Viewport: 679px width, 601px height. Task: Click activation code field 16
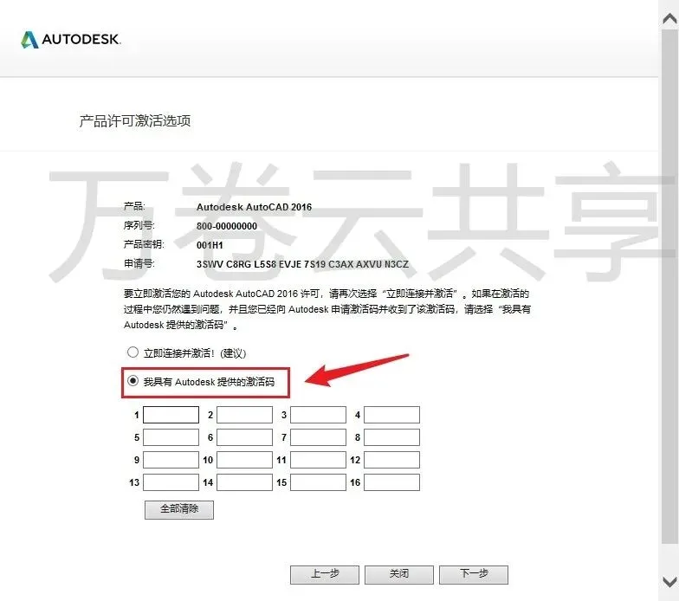(x=391, y=482)
